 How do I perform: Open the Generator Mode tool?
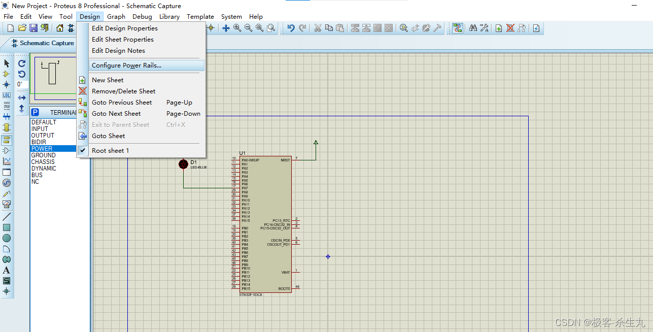pyautogui.click(x=7, y=182)
